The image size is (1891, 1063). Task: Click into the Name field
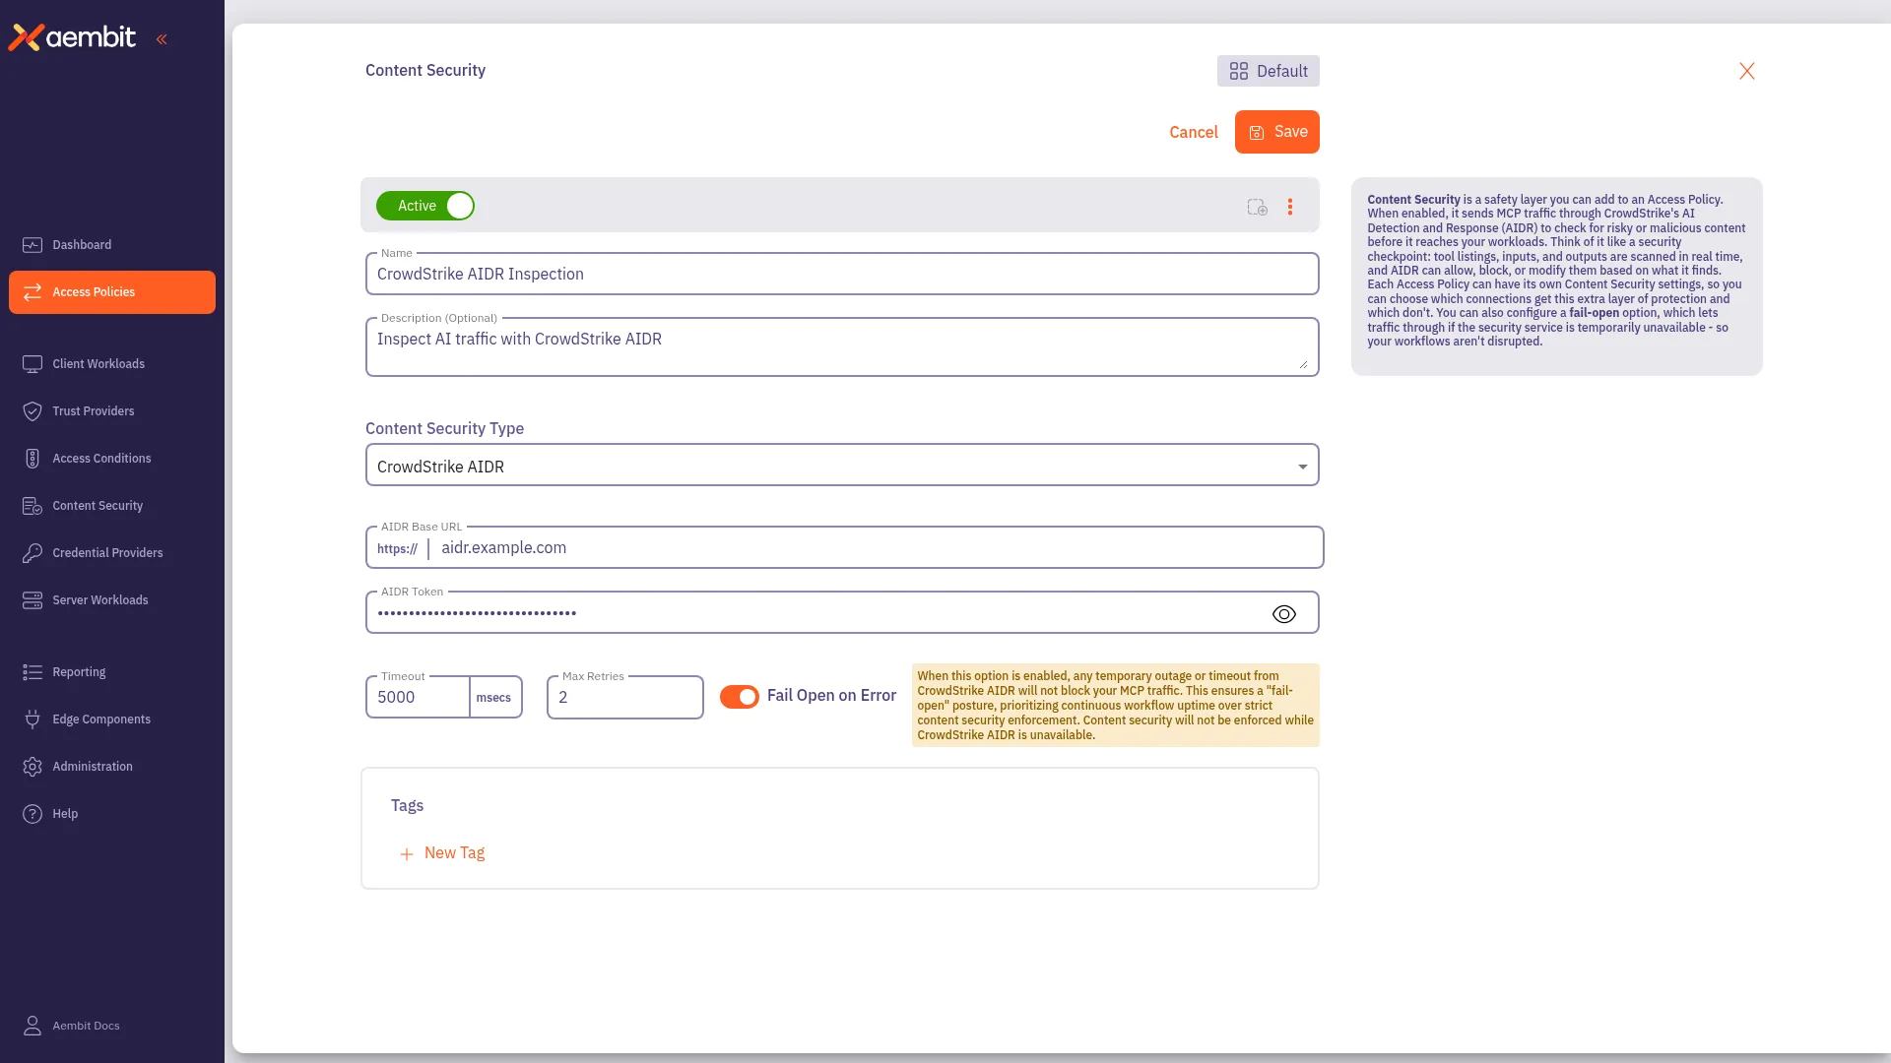point(842,274)
